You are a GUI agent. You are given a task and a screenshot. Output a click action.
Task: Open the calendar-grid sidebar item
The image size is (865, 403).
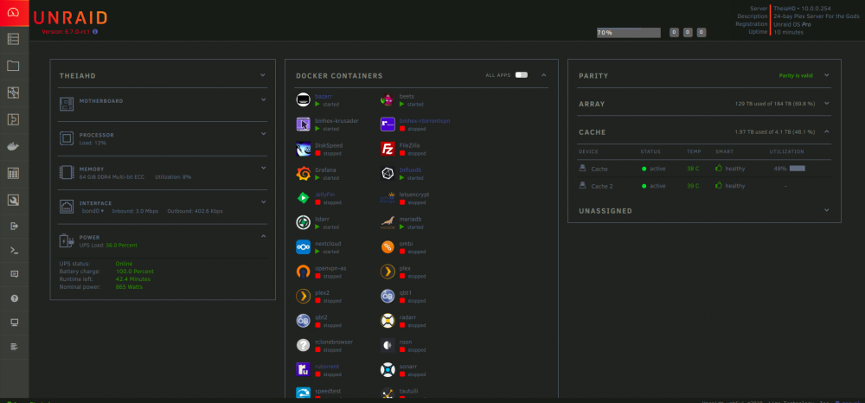tap(13, 173)
